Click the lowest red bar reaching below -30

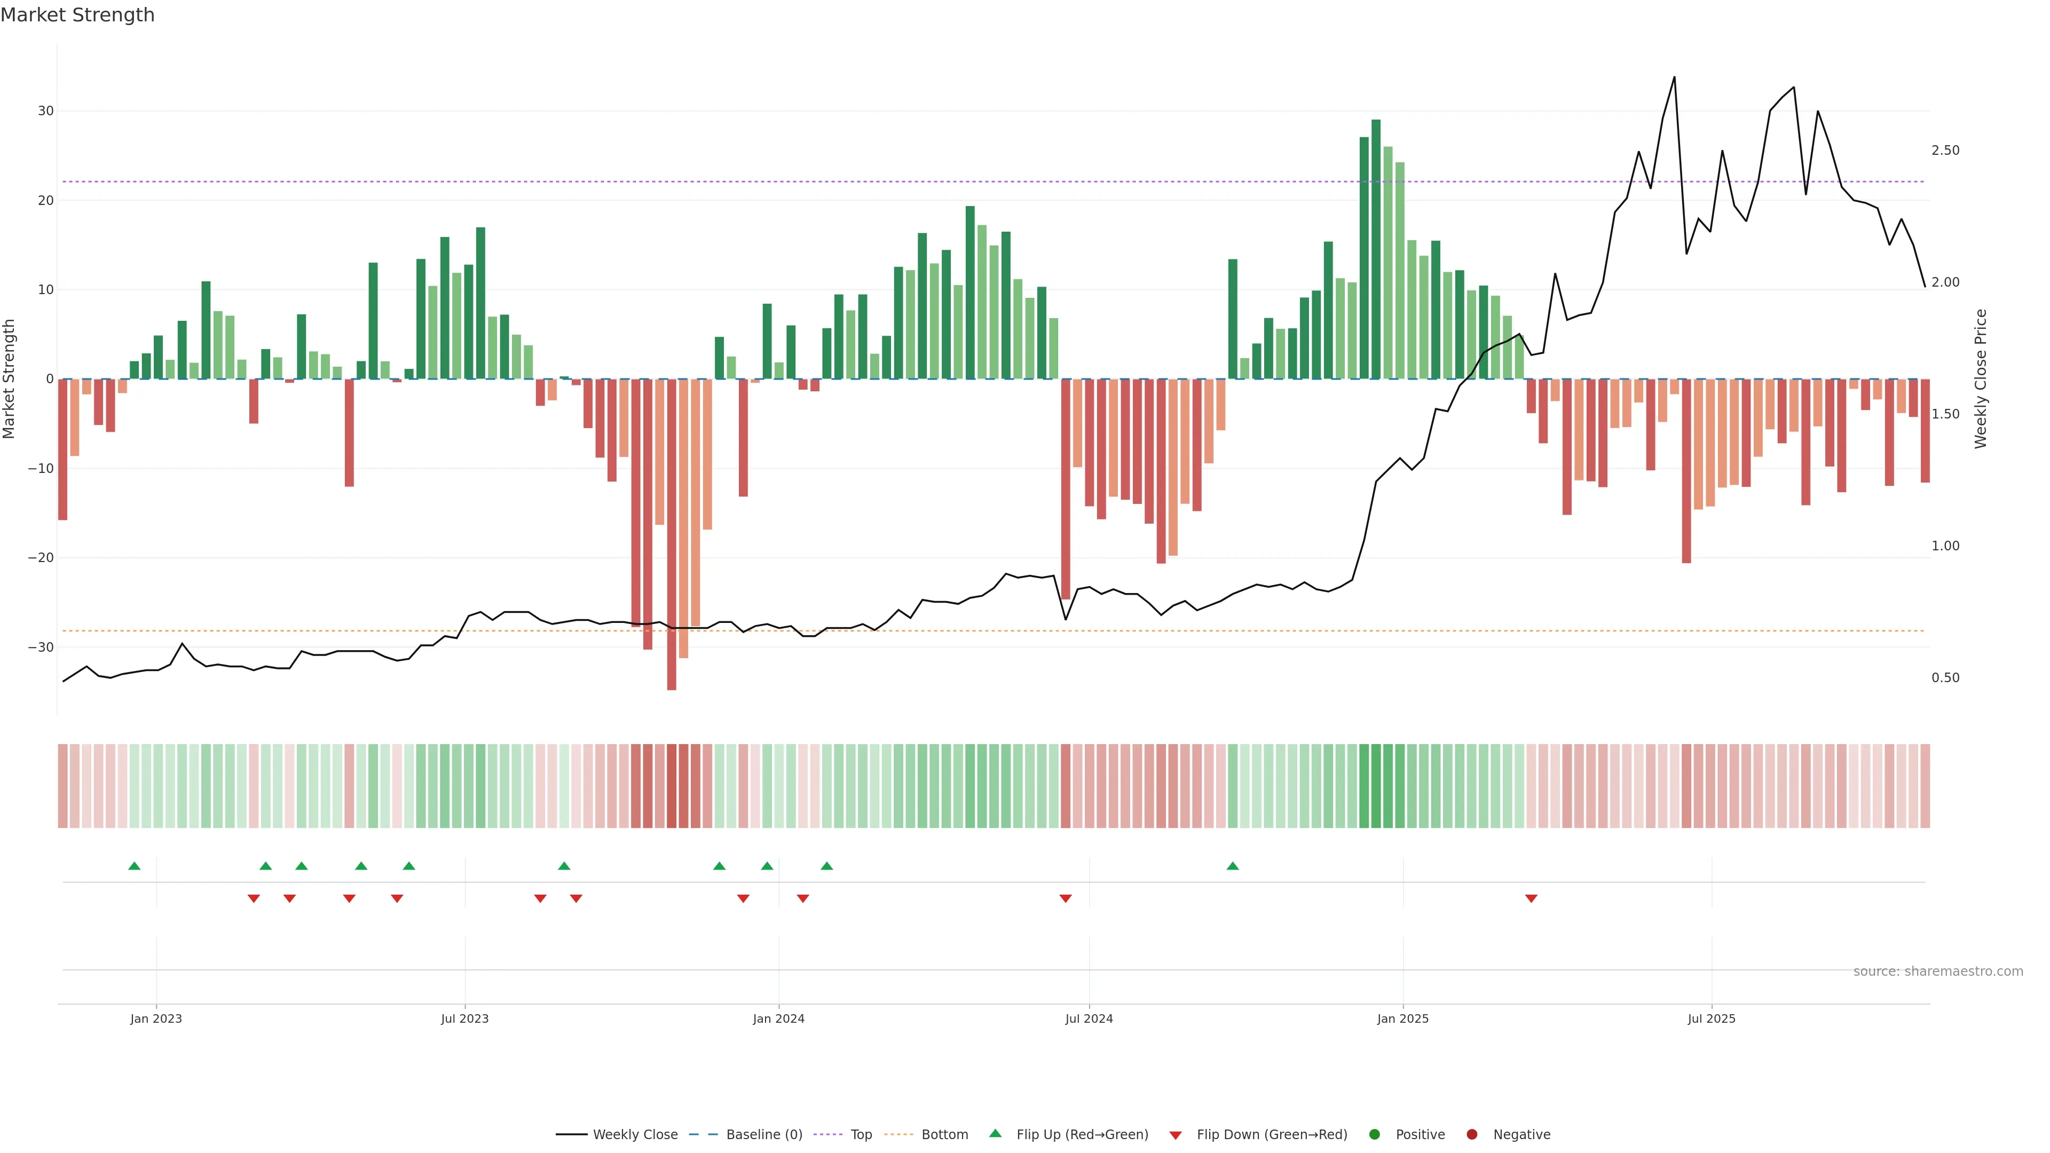coord(672,534)
